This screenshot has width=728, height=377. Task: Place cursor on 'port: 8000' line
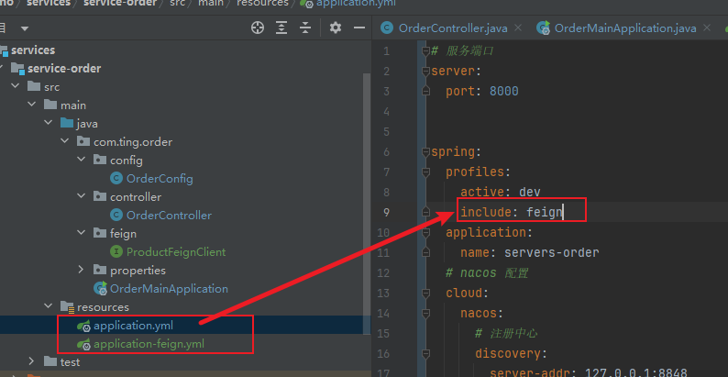(482, 92)
